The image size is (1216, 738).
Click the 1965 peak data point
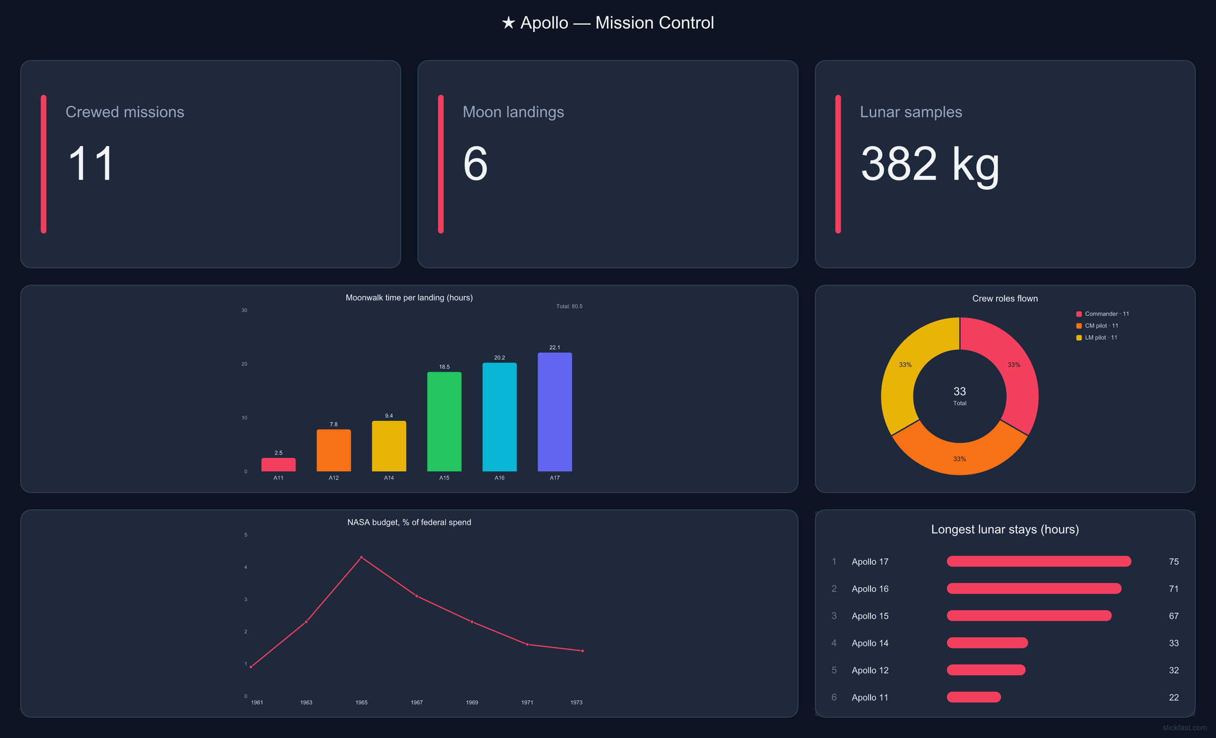pyautogui.click(x=361, y=557)
